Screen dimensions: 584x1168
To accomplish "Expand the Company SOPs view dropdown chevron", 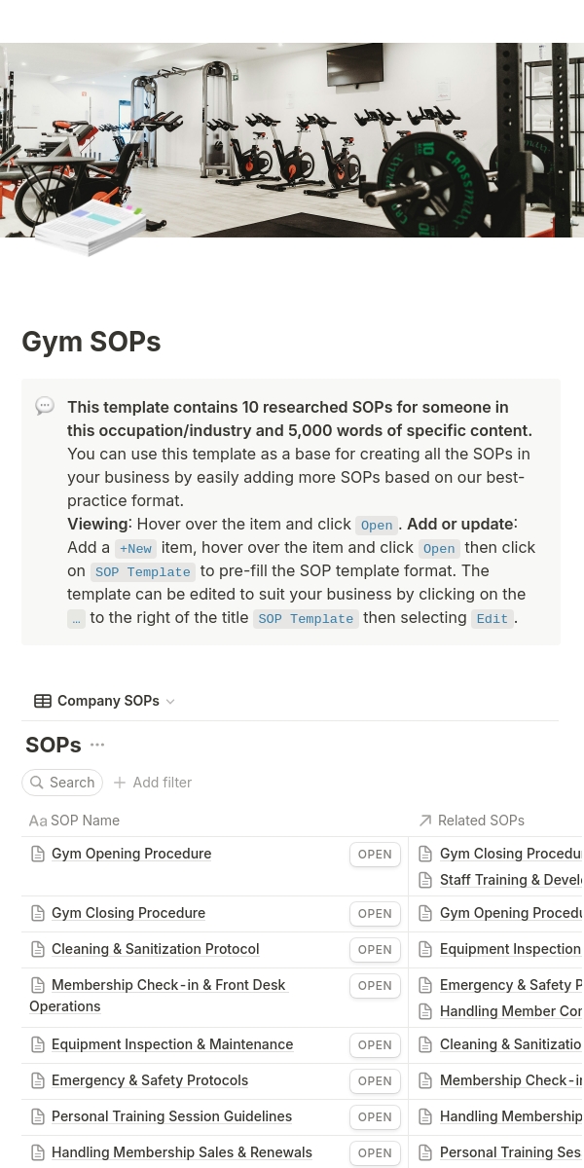I will (170, 702).
